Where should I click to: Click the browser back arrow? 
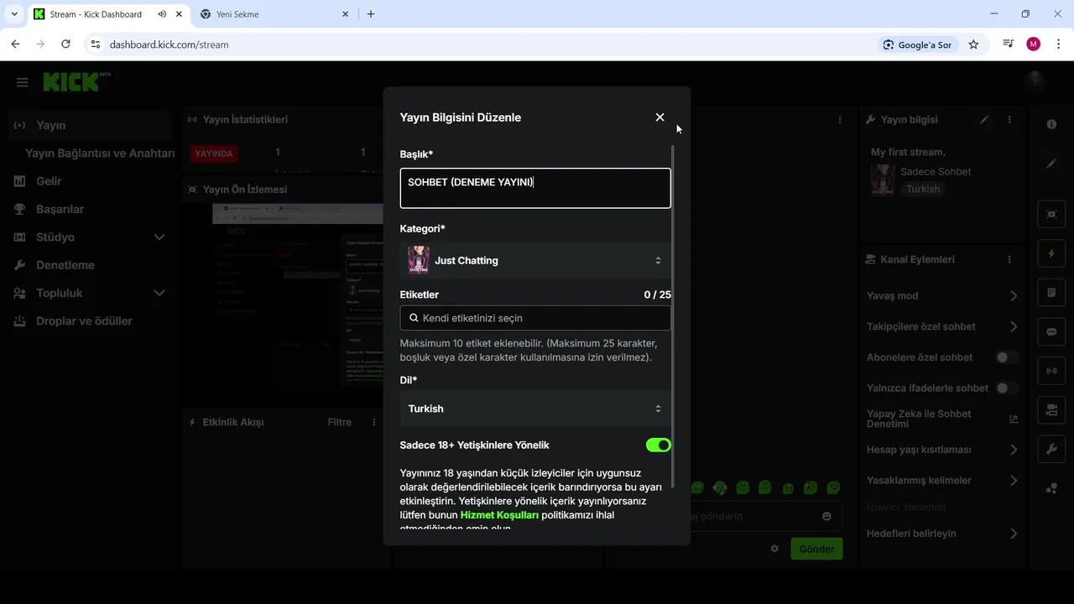(x=15, y=44)
